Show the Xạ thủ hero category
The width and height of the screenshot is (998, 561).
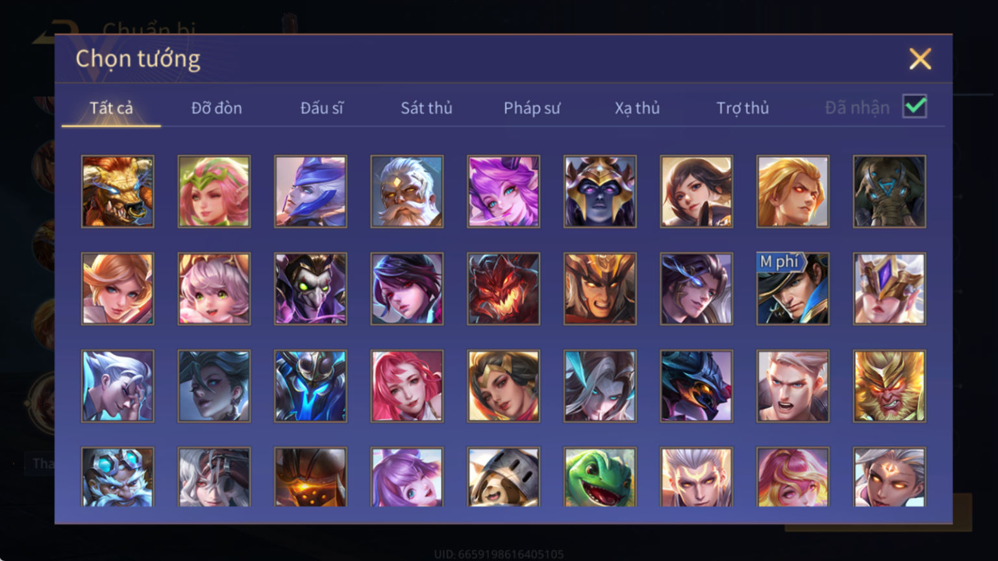pos(637,108)
